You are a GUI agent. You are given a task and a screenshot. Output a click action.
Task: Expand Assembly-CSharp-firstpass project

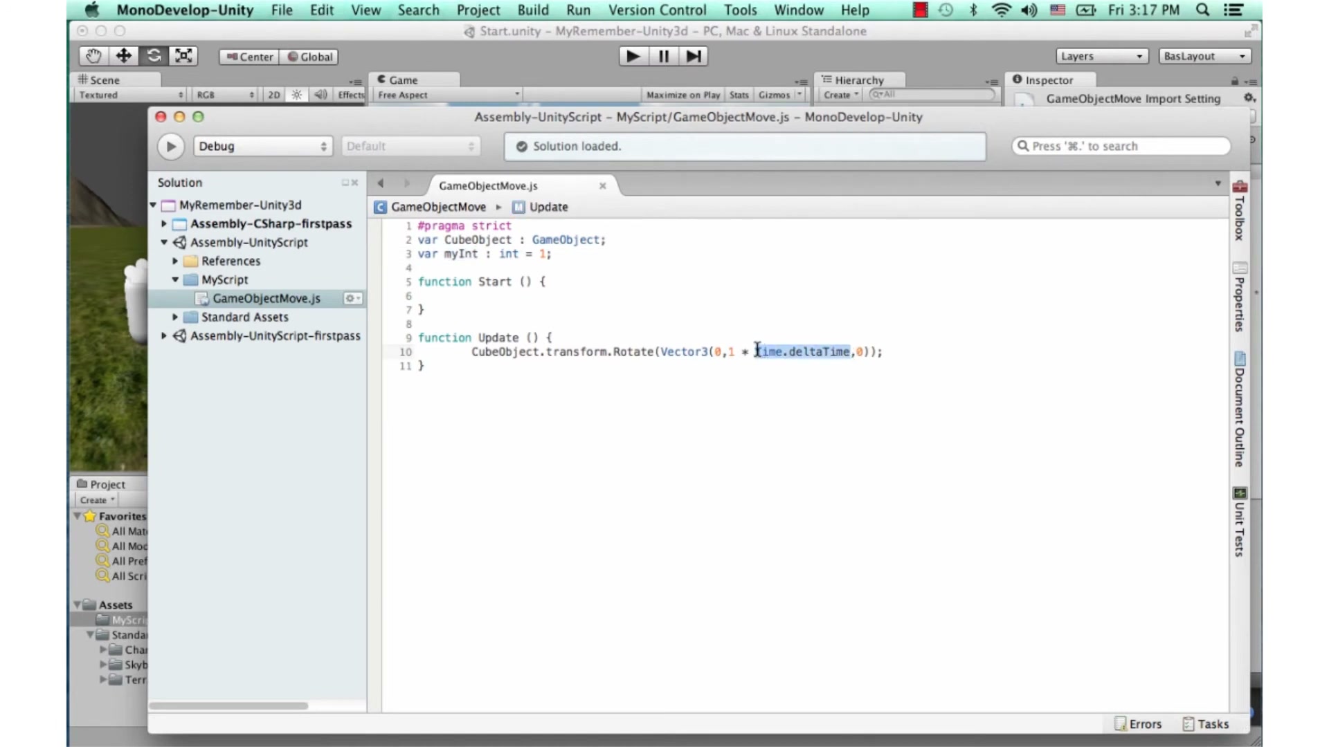(x=164, y=223)
